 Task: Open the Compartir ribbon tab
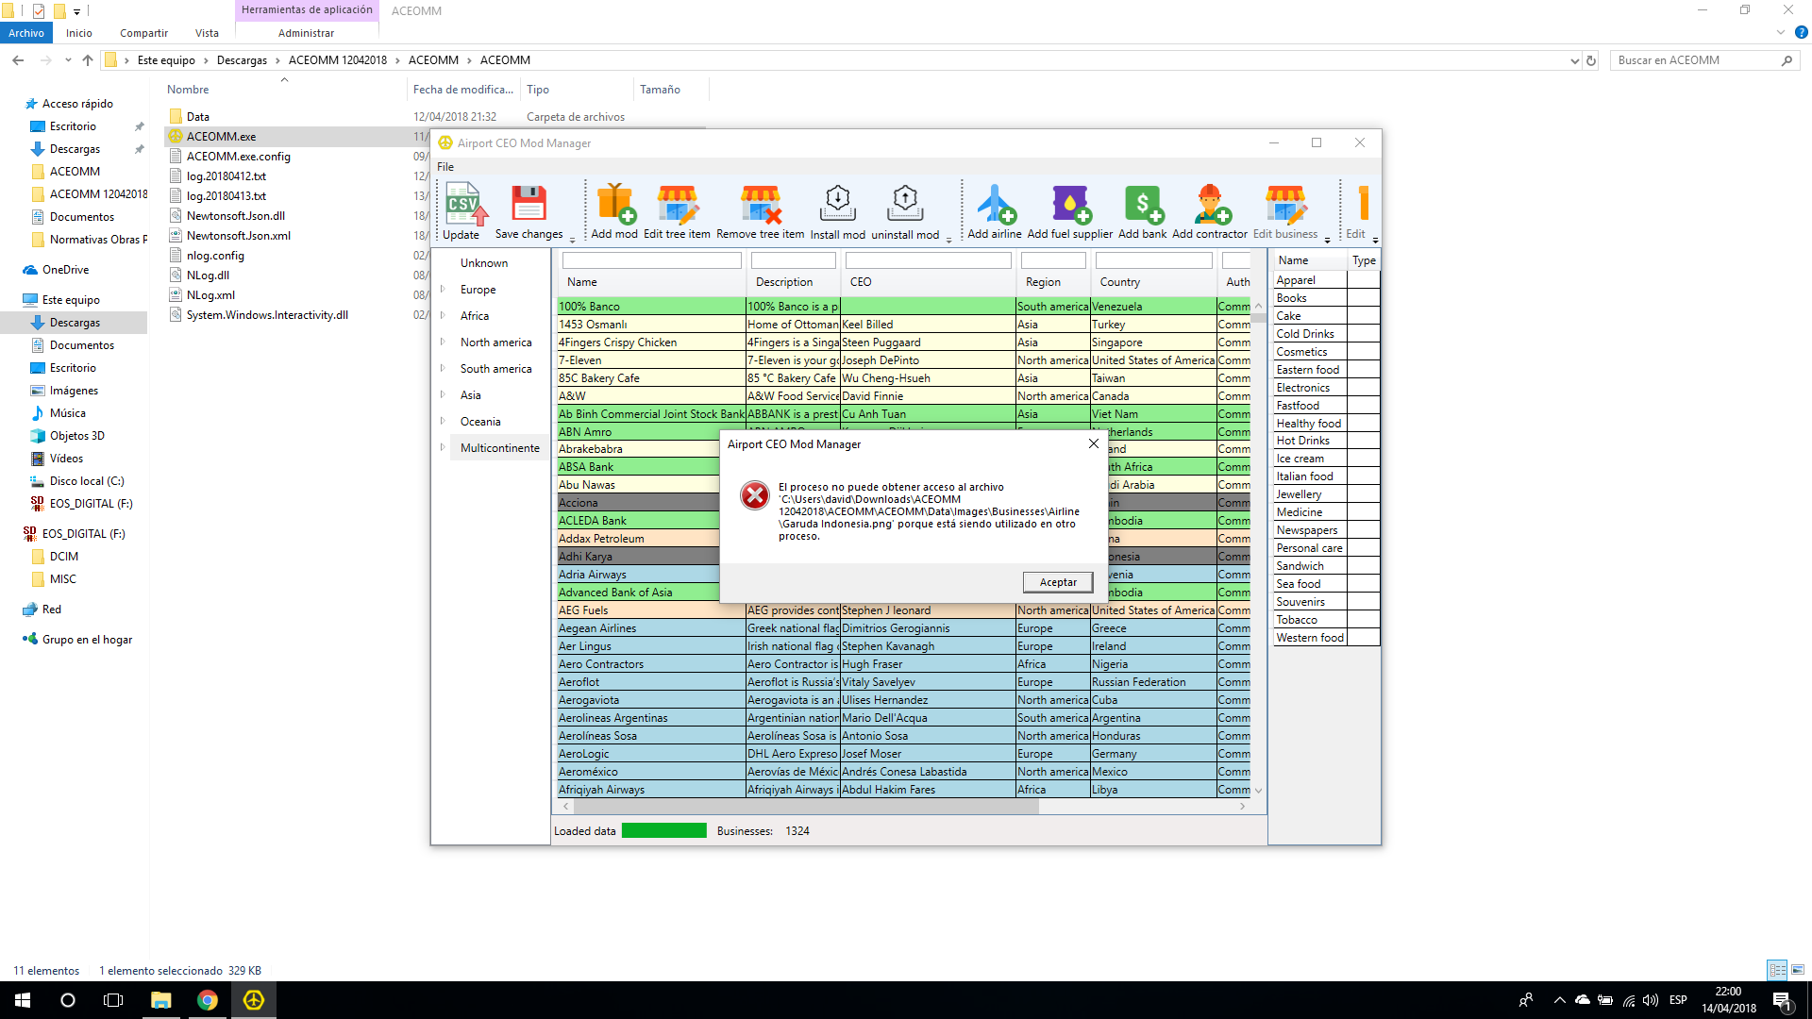143,33
